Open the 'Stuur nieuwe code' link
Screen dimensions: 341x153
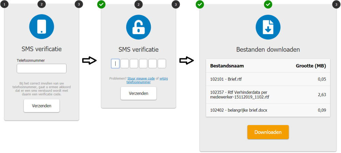[x=141, y=78]
